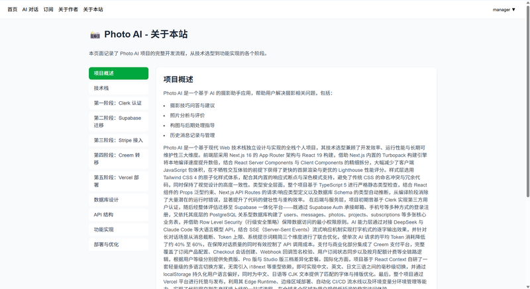
Task: Click the camera icon beside Photo AI title
Action: tap(95, 35)
